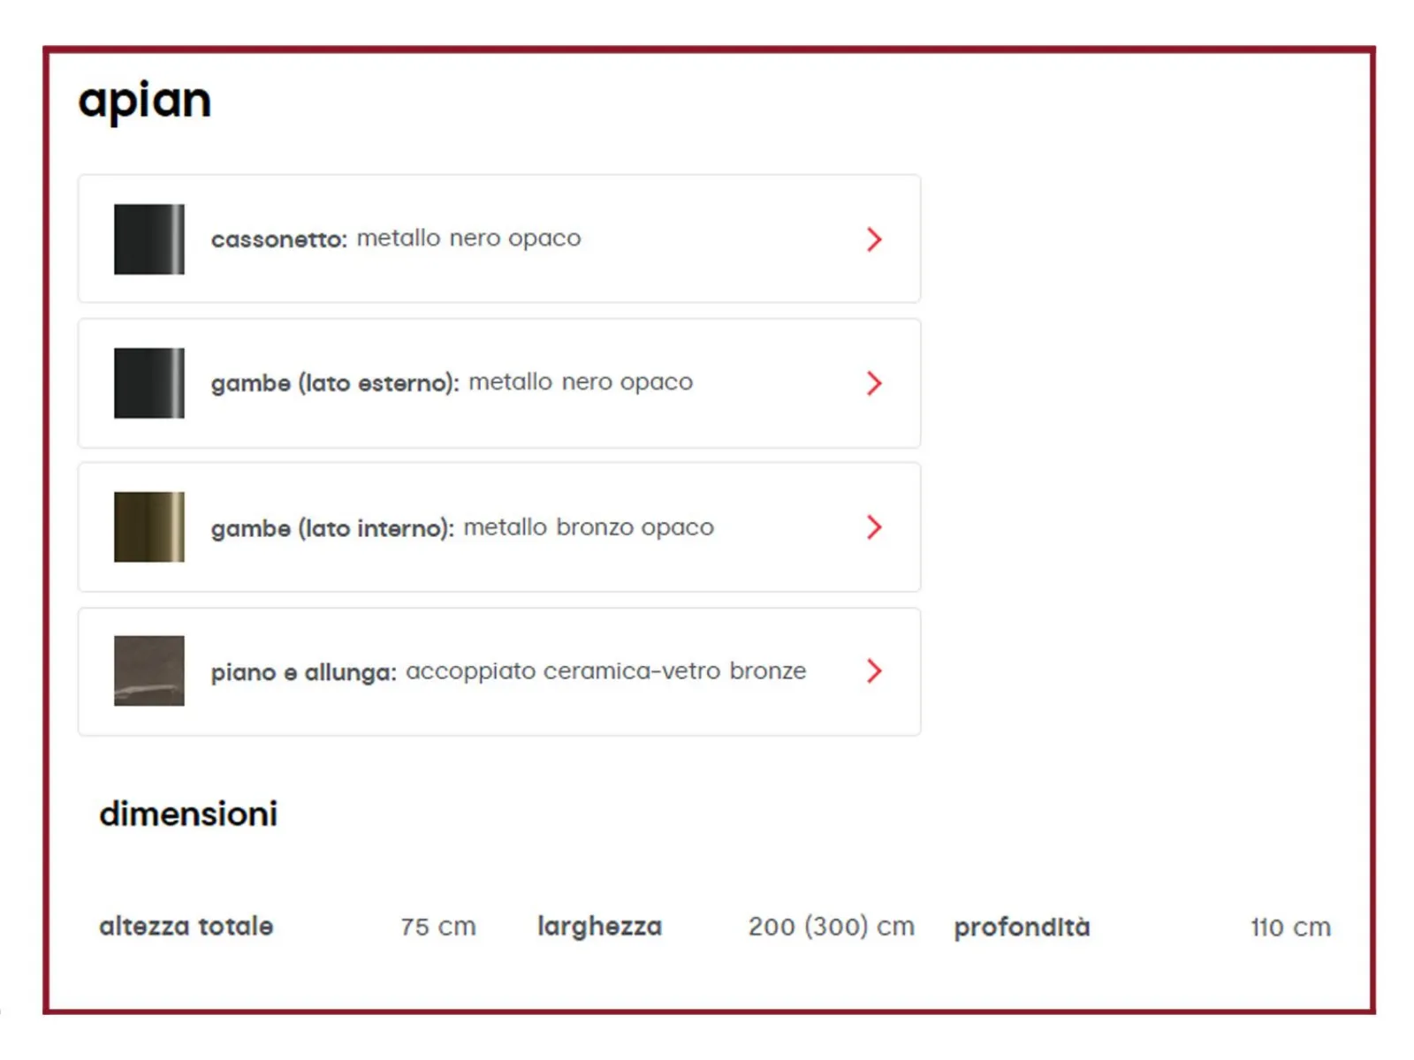The image size is (1414, 1060).
Task: Expand the cassonetto option chevron
Action: point(874,239)
